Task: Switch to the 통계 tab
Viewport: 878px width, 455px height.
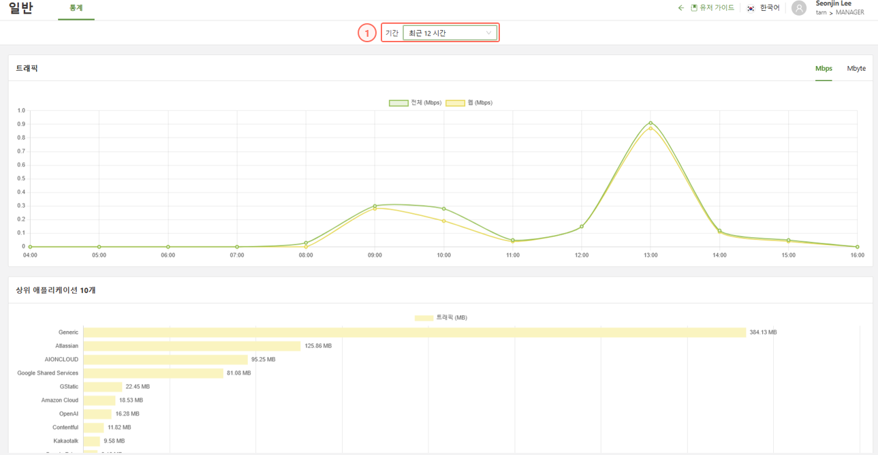Action: click(x=76, y=8)
